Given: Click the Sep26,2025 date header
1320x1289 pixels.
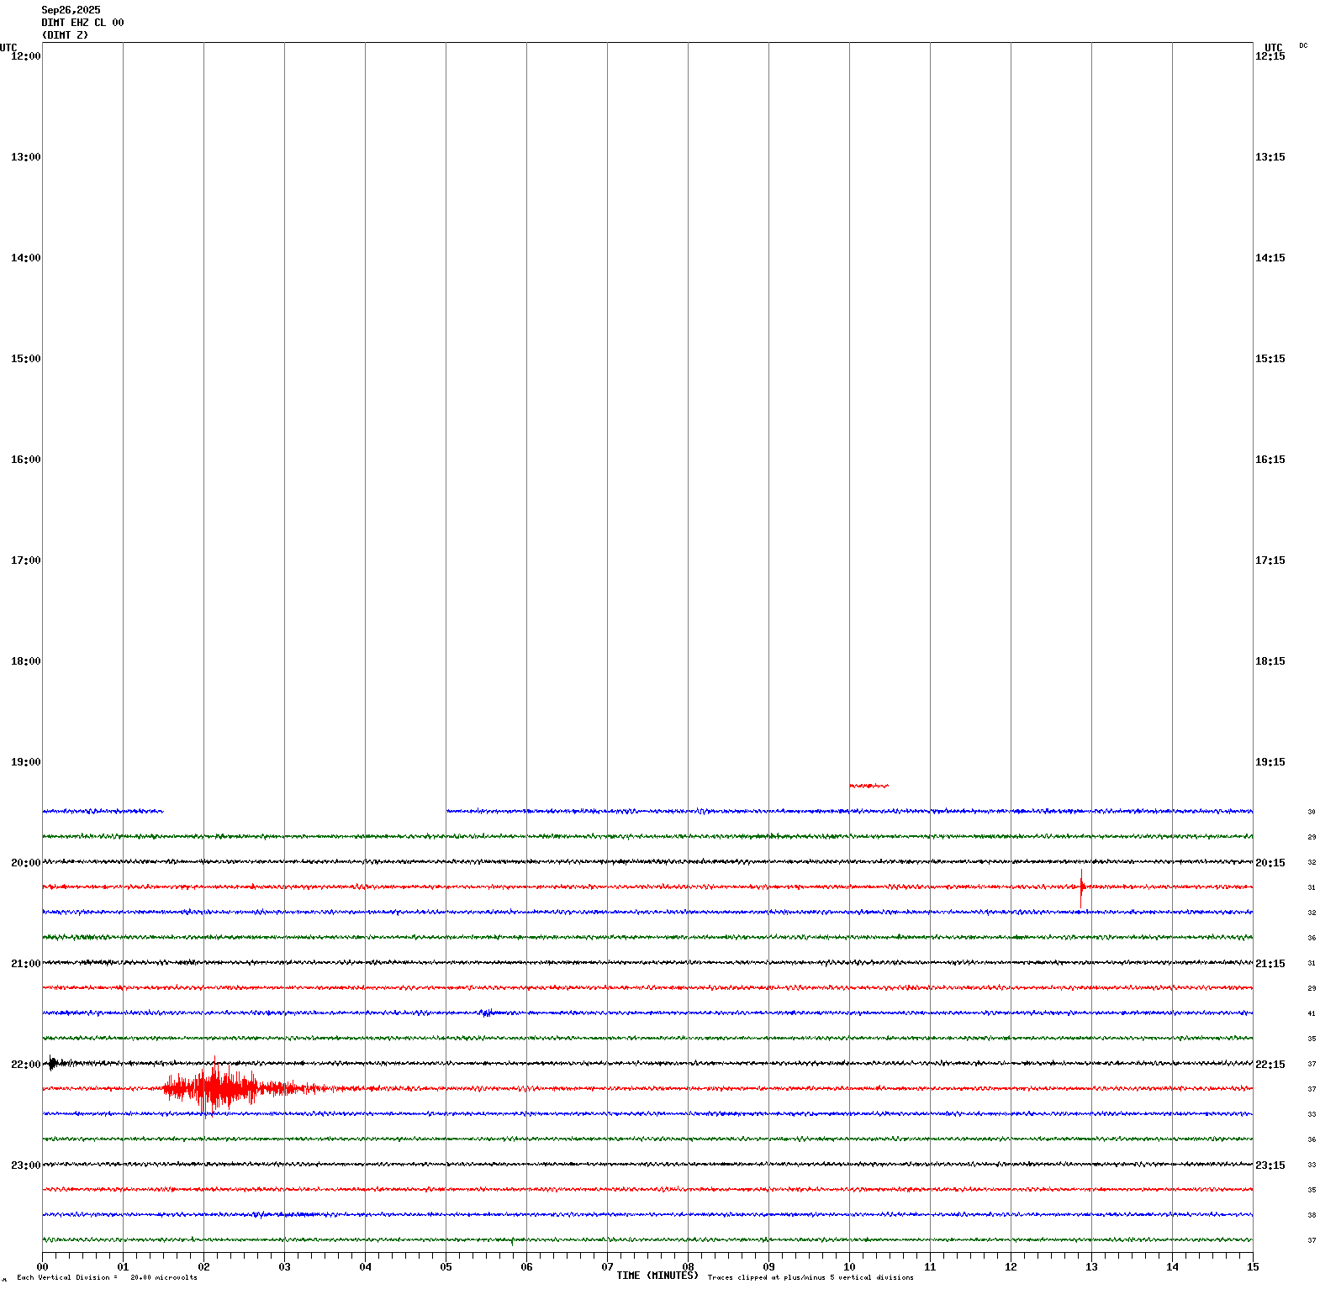Looking at the screenshot, I should click(x=71, y=10).
